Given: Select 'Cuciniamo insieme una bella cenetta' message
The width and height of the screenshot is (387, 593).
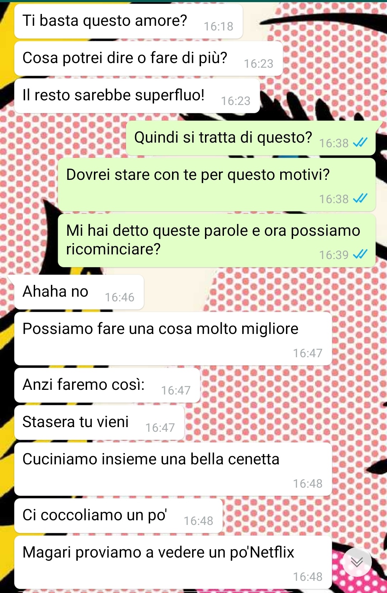Looking at the screenshot, I should pos(173,469).
